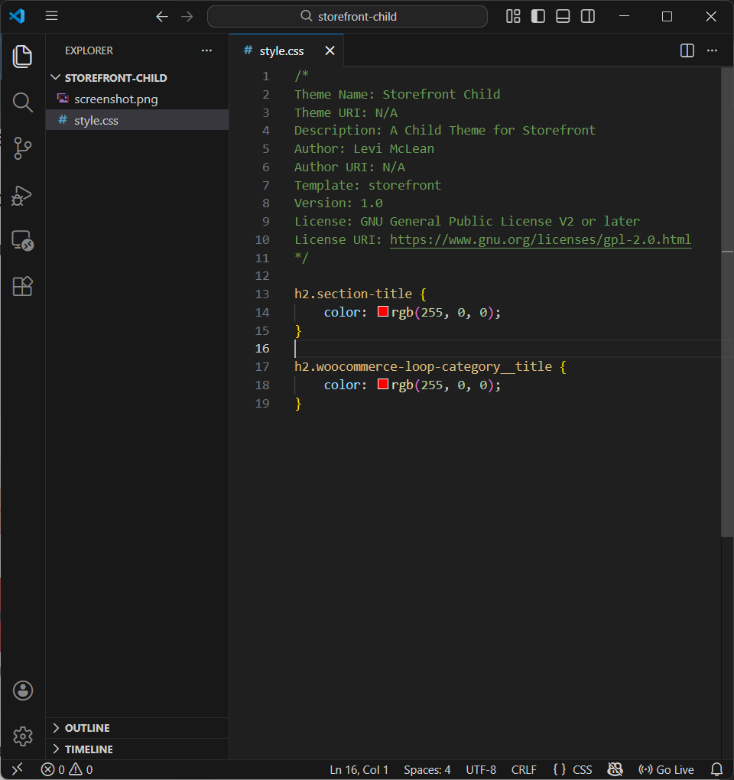Image resolution: width=734 pixels, height=780 pixels.
Task: Open the Remote Explorer icon
Action: [23, 241]
